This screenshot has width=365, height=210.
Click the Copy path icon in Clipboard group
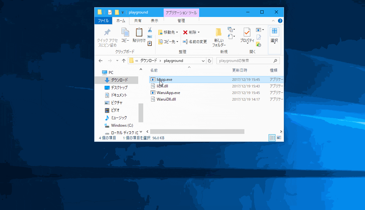[x=150, y=37]
